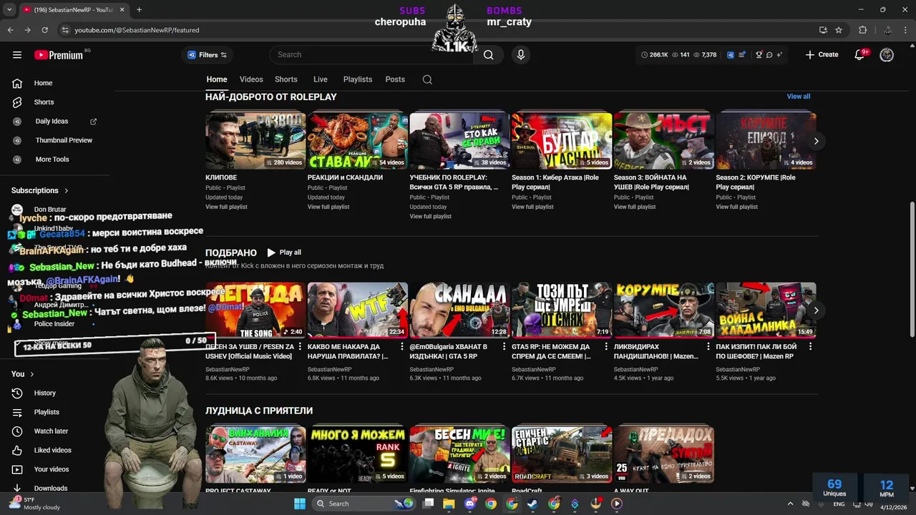Click the vidIQ chat bubble icon
Image resolution: width=916 pixels, height=515 pixels.
[x=769, y=54]
